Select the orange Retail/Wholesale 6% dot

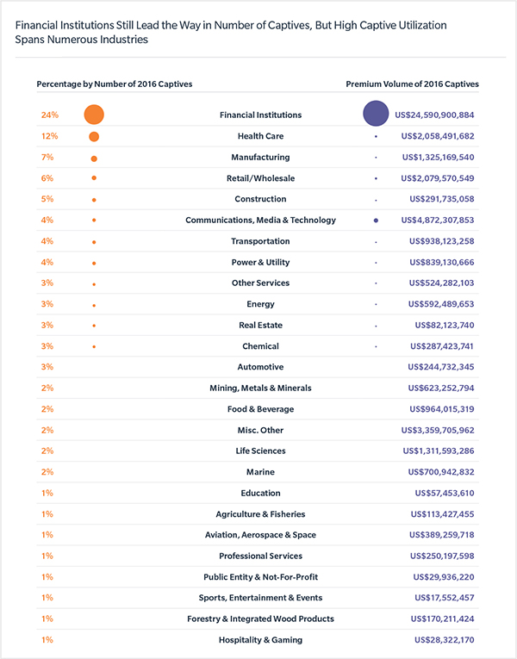[94, 177]
